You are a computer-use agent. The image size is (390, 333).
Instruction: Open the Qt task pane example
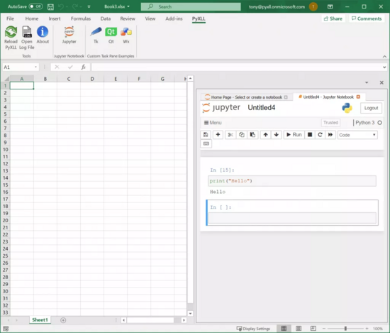111,35
